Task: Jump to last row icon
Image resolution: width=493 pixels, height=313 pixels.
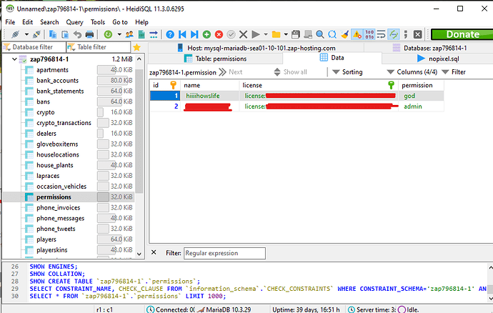Action: 194,34
